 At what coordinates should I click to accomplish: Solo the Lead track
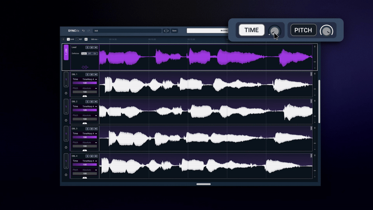point(87,48)
